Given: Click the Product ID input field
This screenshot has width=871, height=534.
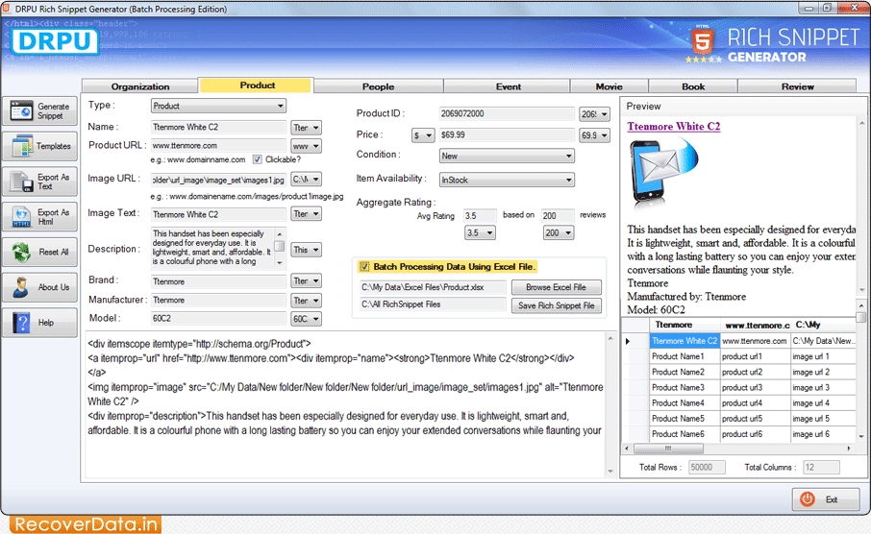Looking at the screenshot, I should point(507,113).
